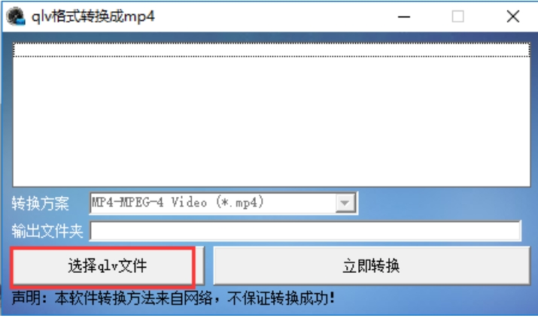The width and height of the screenshot is (538, 318).
Task: Select the dotted focus row in file list
Action: [272, 50]
